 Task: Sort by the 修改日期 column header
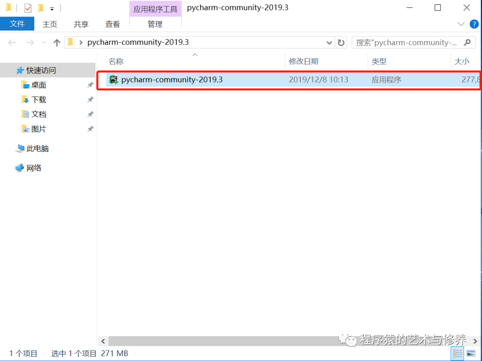point(303,62)
